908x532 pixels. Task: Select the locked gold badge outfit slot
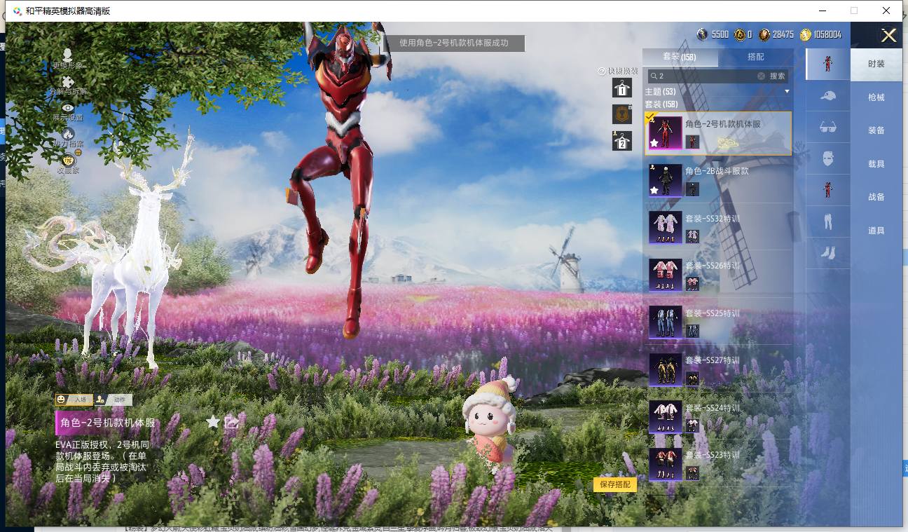tap(621, 114)
